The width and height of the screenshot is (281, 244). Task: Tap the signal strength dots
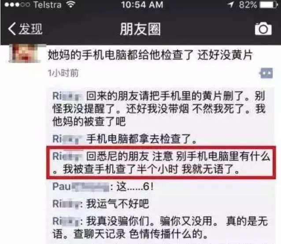[x=17, y=5]
